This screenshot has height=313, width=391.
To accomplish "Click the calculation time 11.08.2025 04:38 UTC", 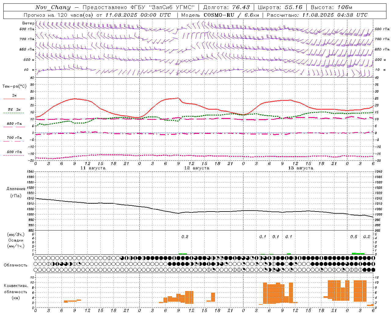I will click(x=335, y=15).
